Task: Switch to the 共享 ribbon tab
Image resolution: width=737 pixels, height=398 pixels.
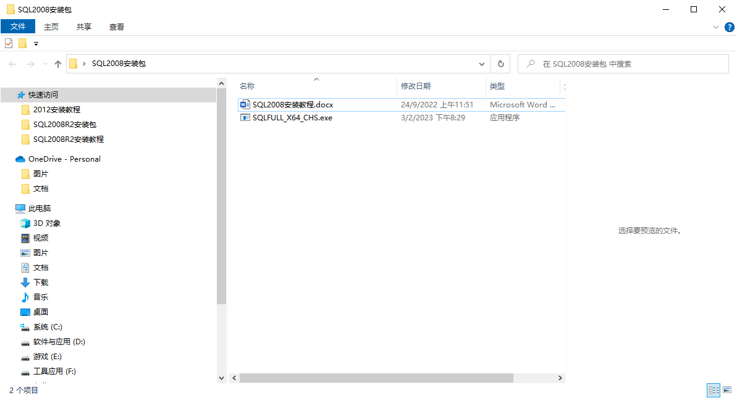Action: coord(83,27)
